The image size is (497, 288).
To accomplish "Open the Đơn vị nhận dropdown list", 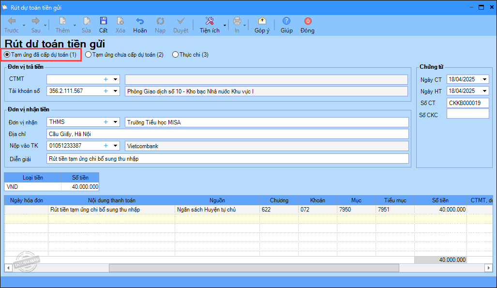I will pos(115,122).
